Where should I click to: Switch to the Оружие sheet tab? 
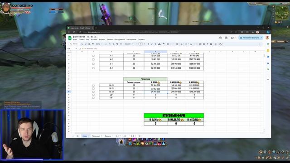tap(108, 136)
